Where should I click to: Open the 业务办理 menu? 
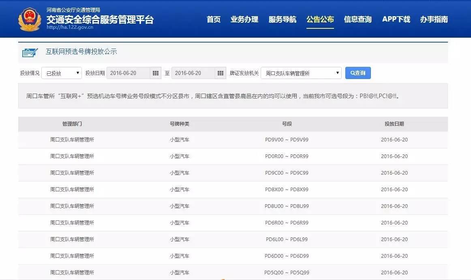tap(244, 19)
